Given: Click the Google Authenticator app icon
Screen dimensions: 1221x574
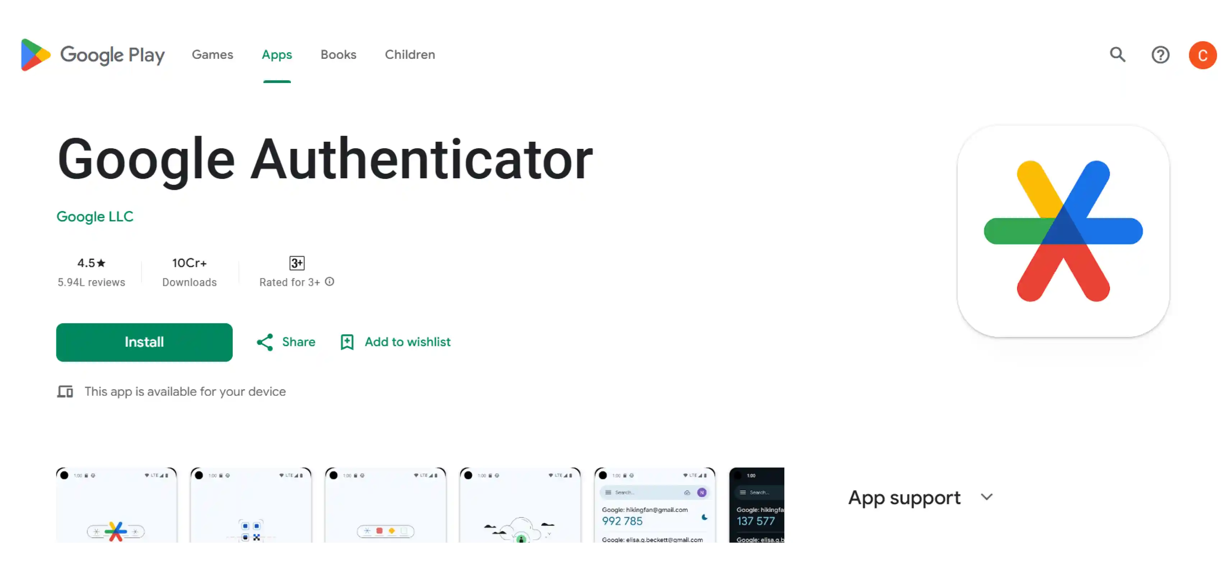Looking at the screenshot, I should [x=1063, y=231].
